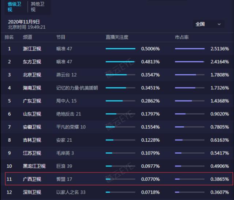Select the 湖南卫视 channel name
The image size is (234, 200).
32,88
